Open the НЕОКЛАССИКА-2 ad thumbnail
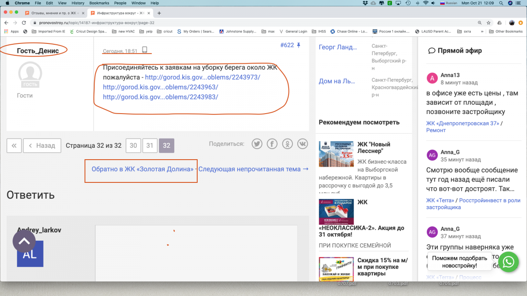Screen dimensions: 527x296 336,212
